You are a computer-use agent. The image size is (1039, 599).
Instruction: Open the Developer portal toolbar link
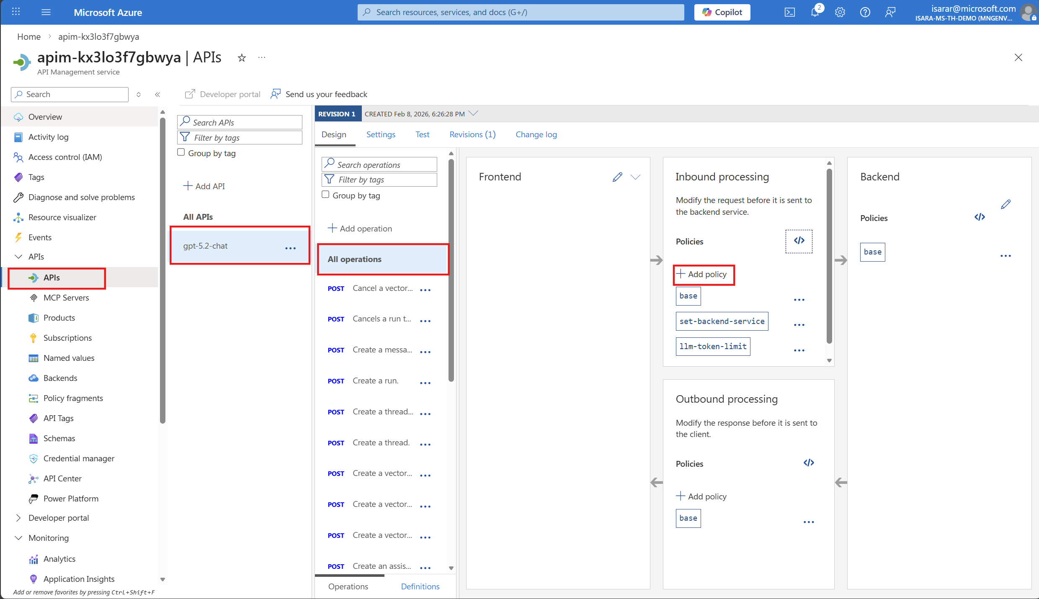222,94
